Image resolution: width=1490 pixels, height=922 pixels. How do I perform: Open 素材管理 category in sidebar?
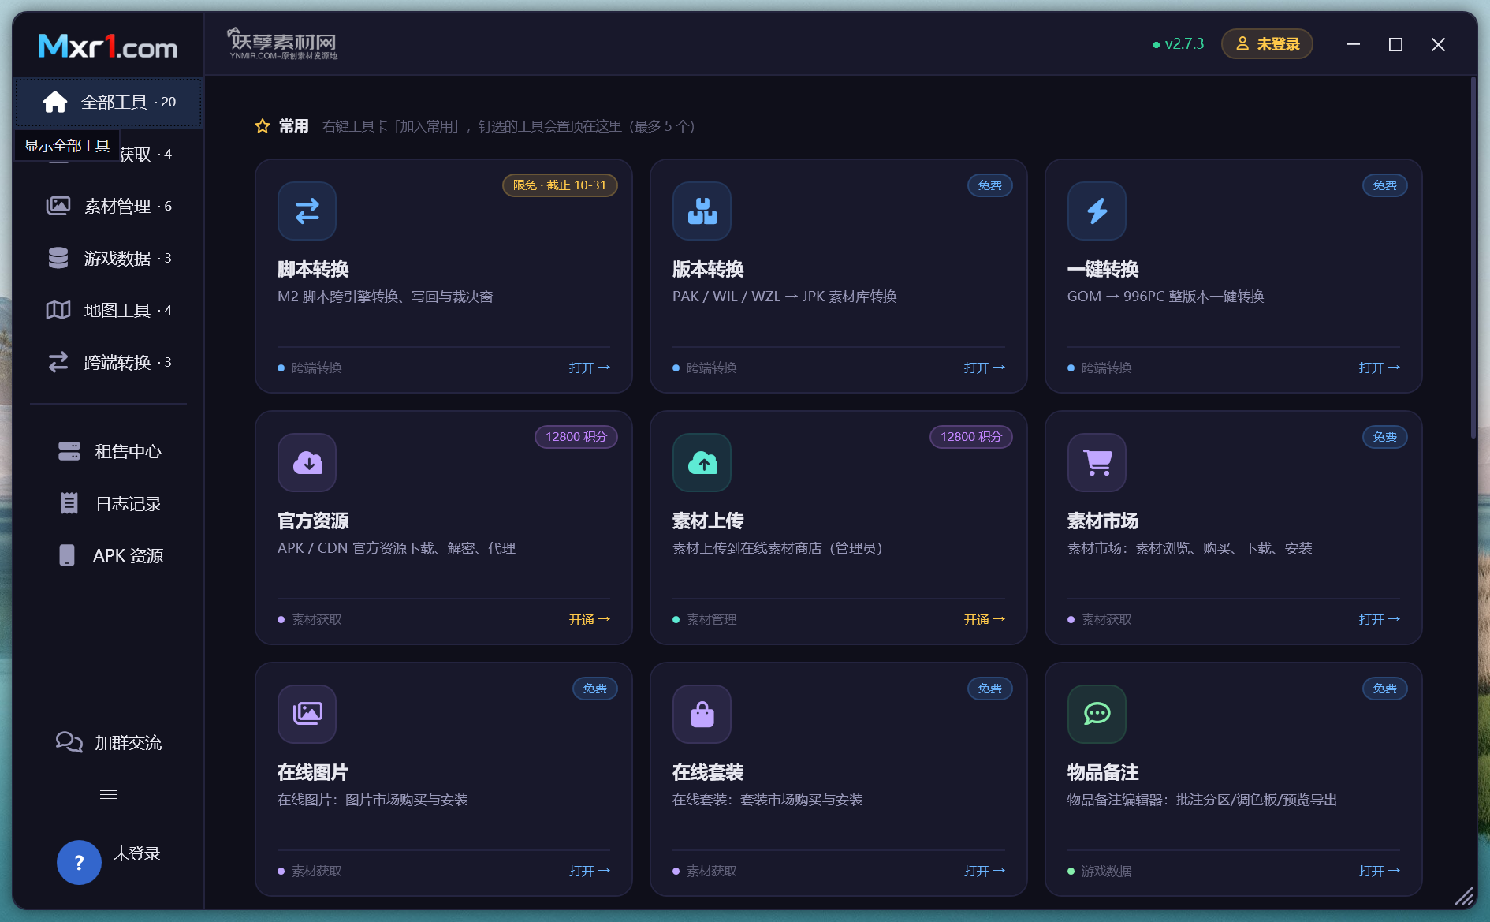[109, 206]
